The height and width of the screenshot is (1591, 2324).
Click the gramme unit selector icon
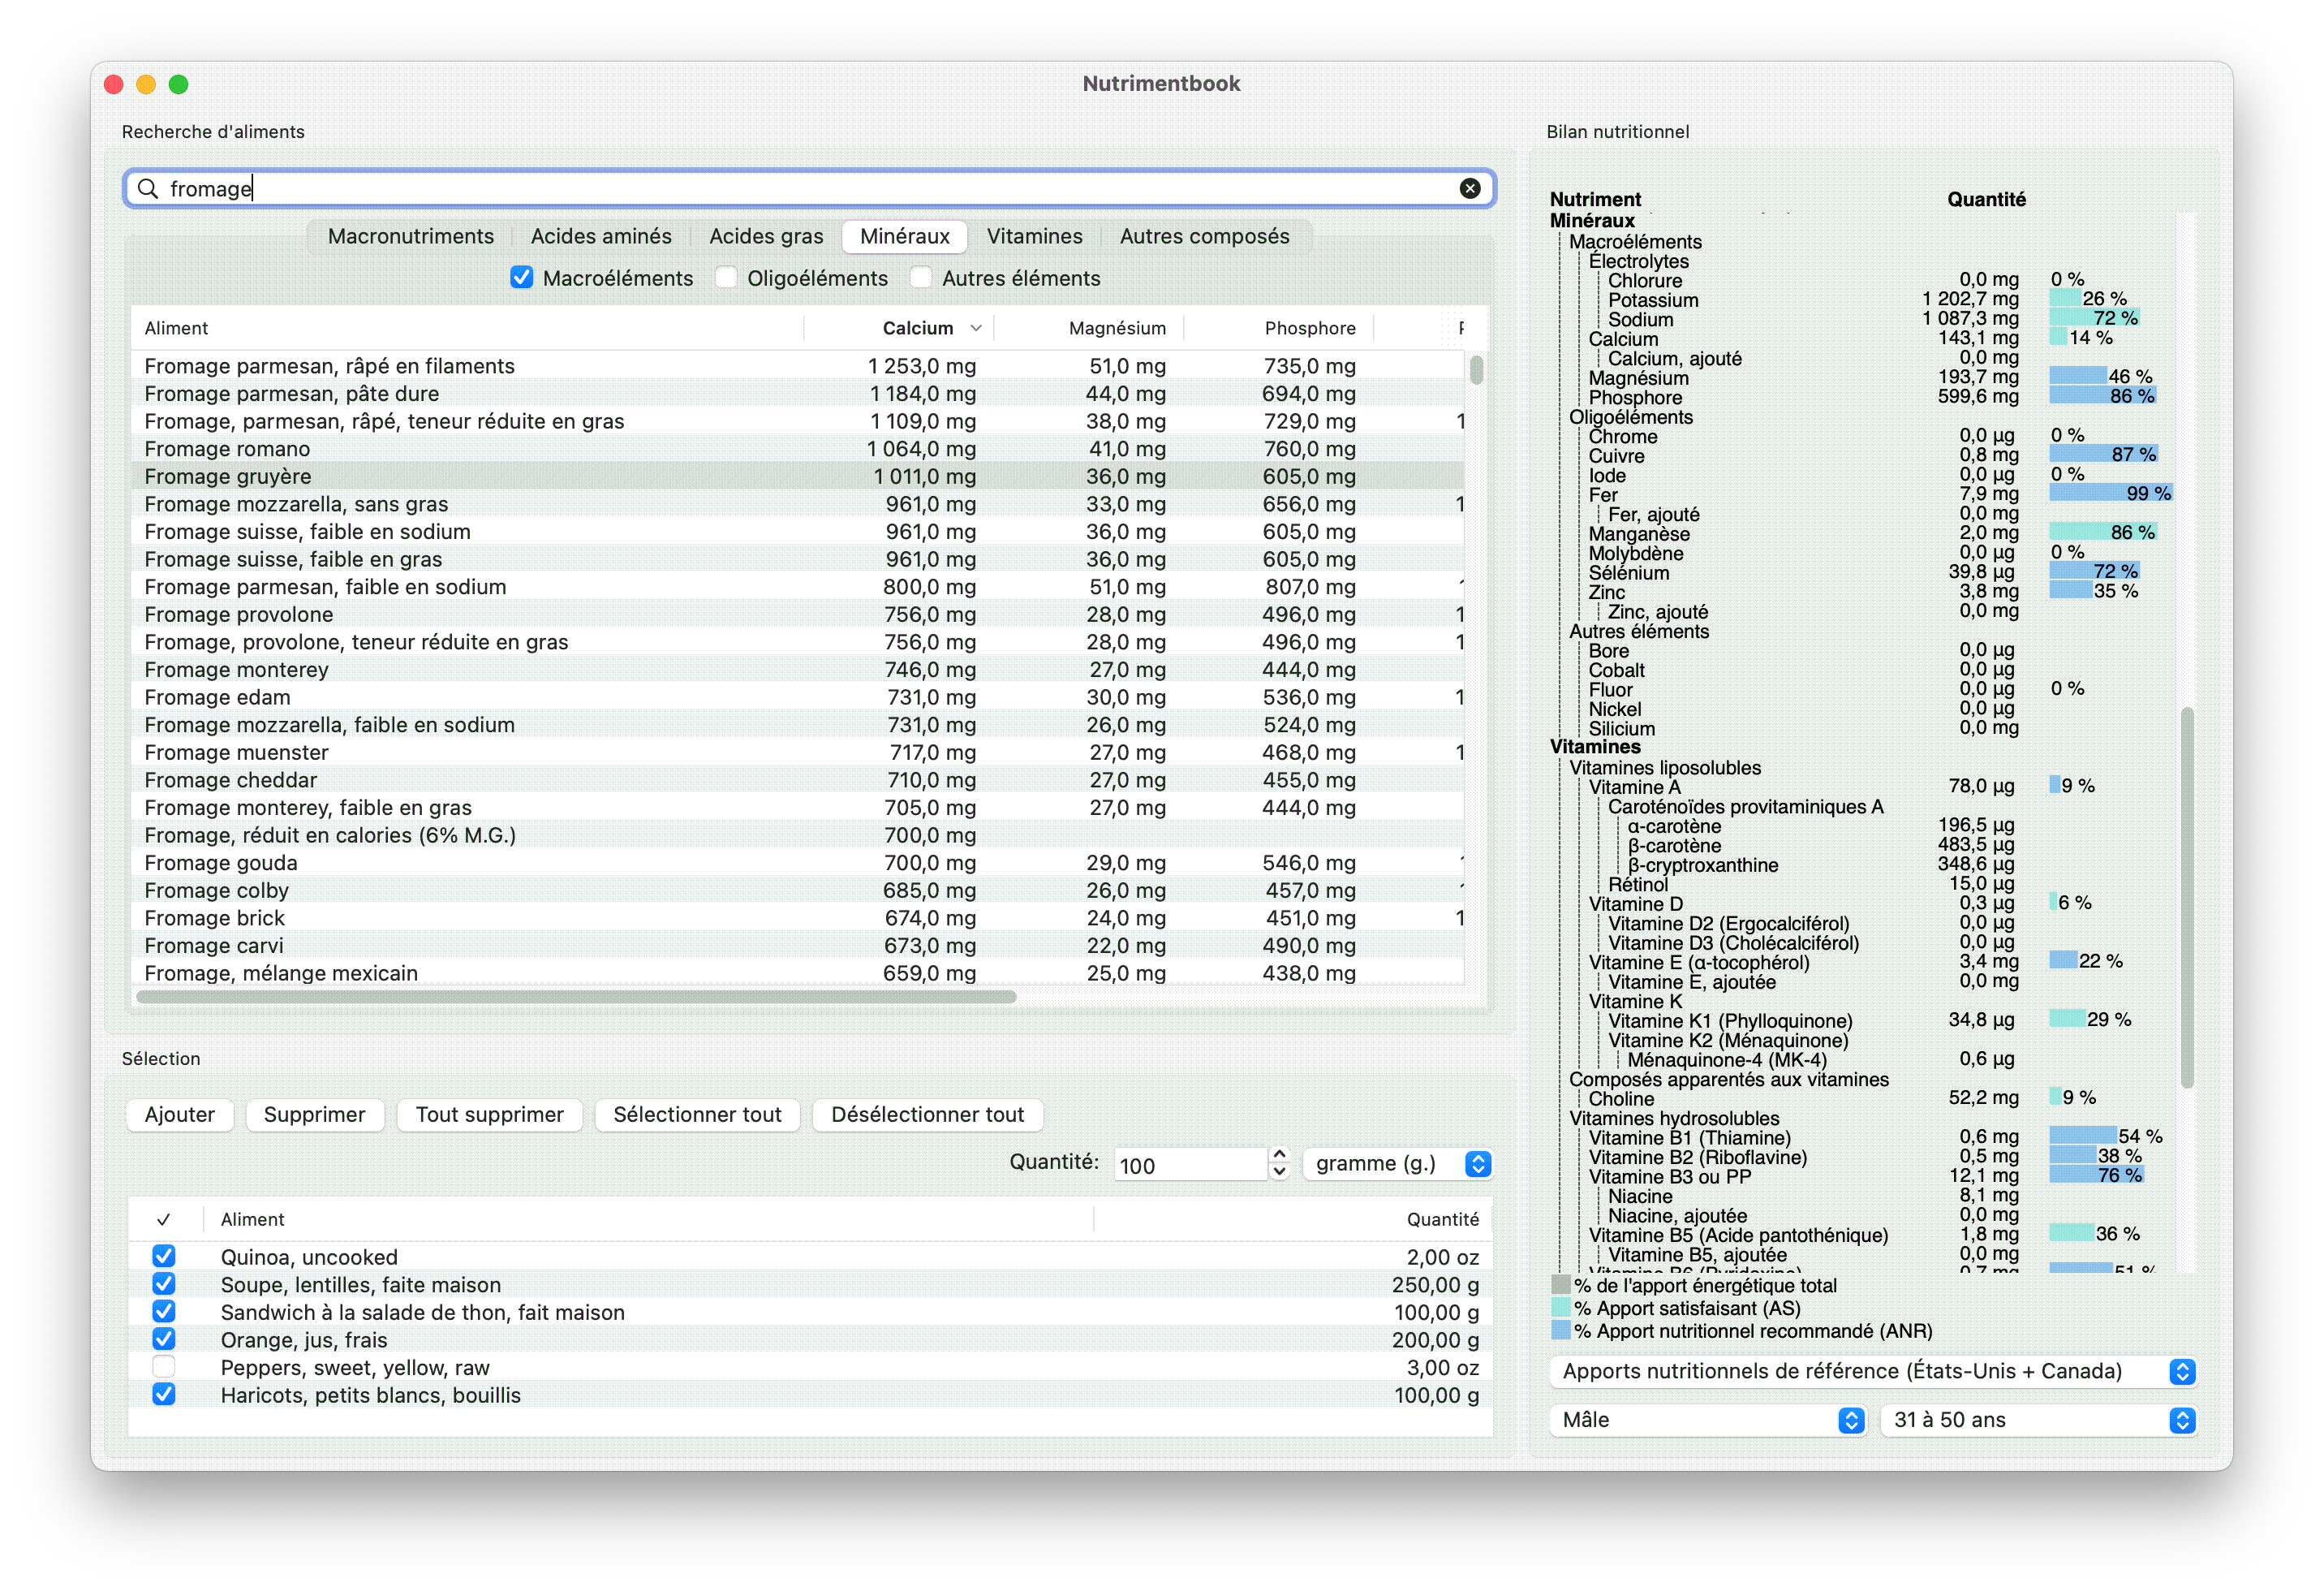click(1483, 1164)
